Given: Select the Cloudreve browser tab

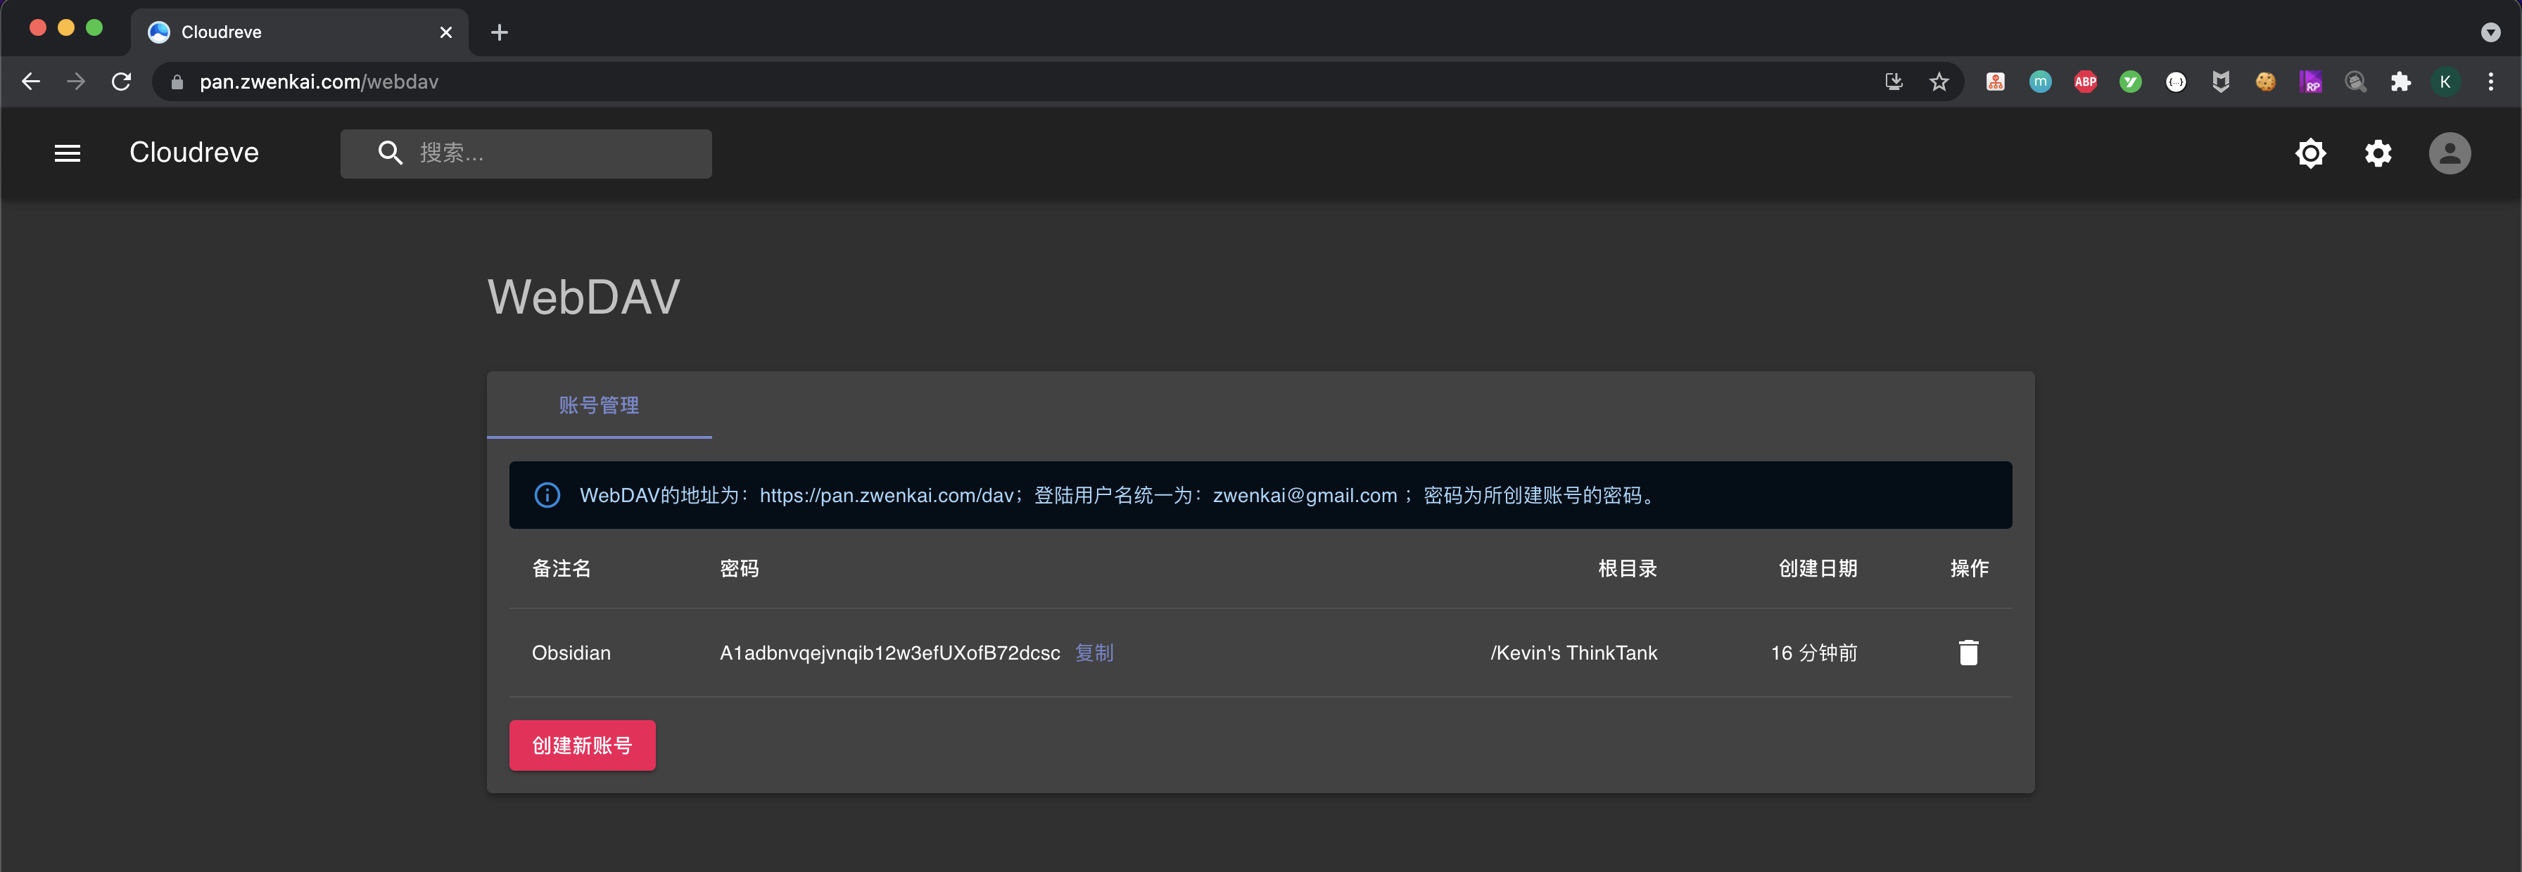Looking at the screenshot, I should coord(298,32).
